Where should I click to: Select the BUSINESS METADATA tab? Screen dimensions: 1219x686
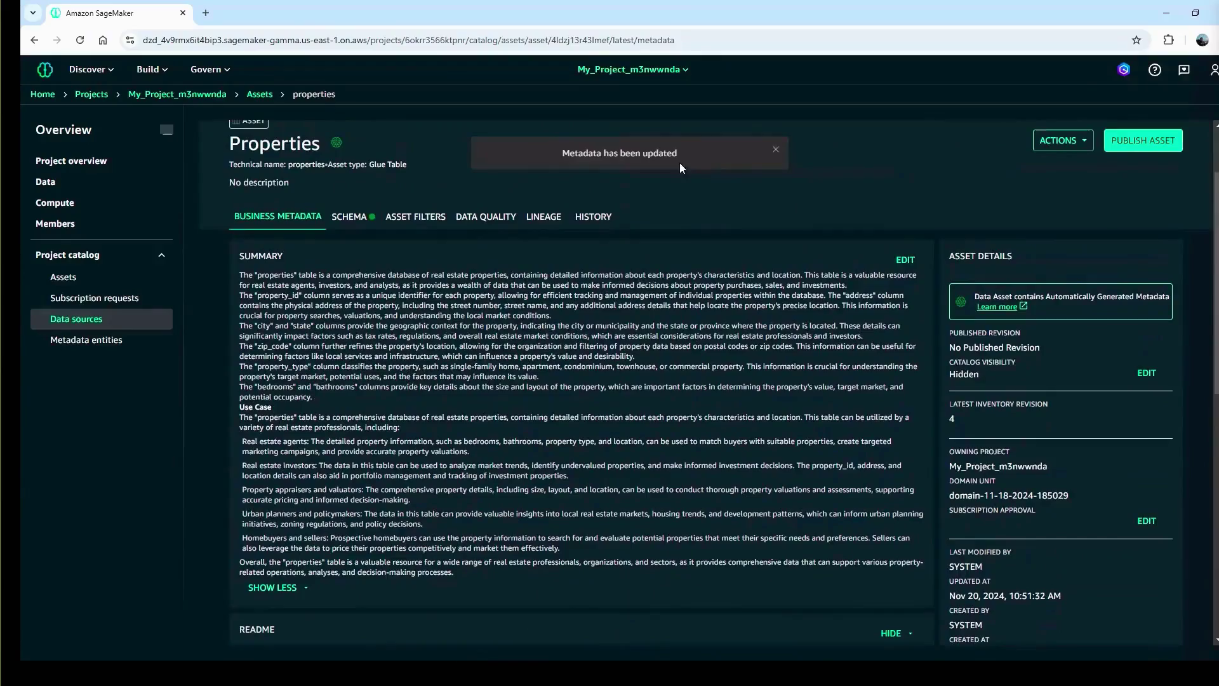pos(277,217)
